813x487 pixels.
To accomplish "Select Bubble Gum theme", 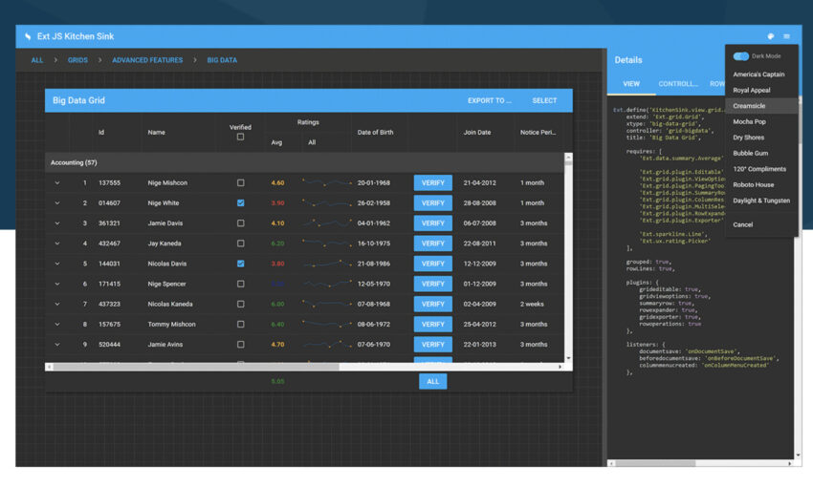I will 761,153.
